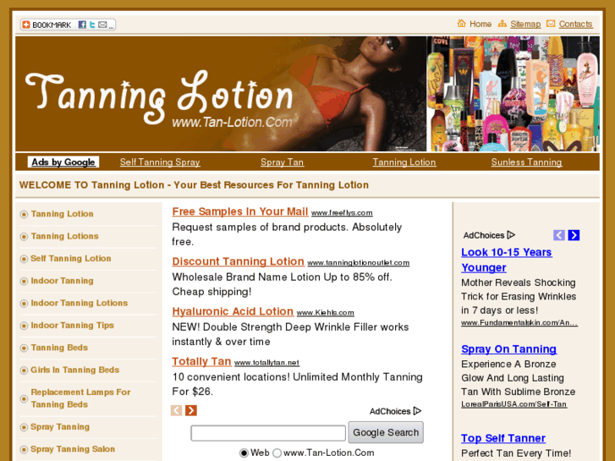Open the www.tanninglotionoutlet.com URL link
This screenshot has width=615, height=461.
(359, 263)
